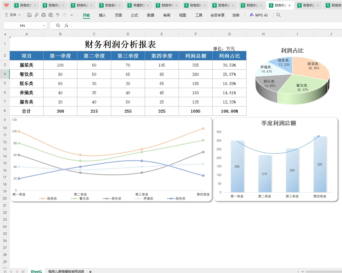Expand the 文件 (File) menu dropdown arrow
This screenshot has width=342, height=273.
coord(20,15)
